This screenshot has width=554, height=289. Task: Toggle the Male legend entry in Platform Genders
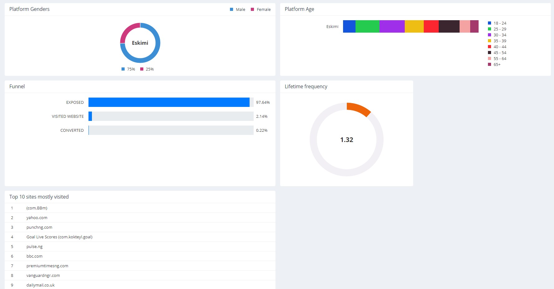pyautogui.click(x=237, y=9)
